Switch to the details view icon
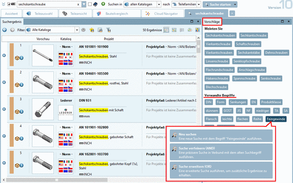Screen dimensions: 293x183 tap(182, 30)
